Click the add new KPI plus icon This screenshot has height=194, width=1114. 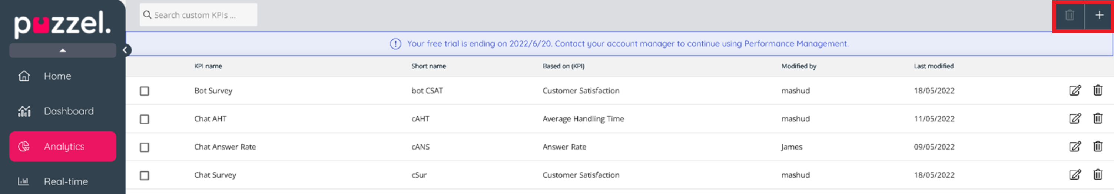point(1099,15)
